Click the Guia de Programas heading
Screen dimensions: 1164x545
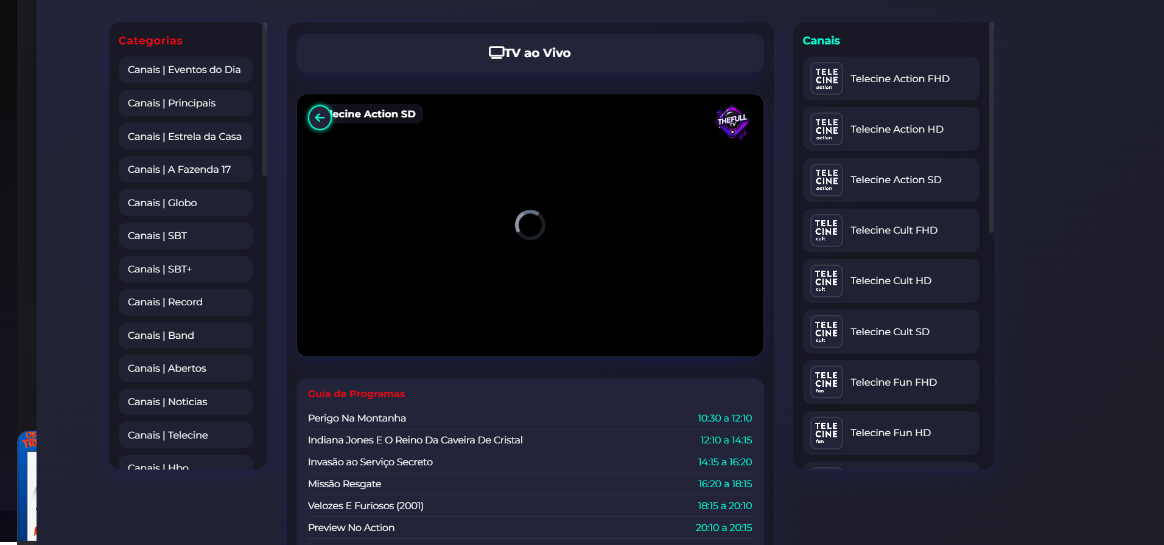click(x=356, y=394)
